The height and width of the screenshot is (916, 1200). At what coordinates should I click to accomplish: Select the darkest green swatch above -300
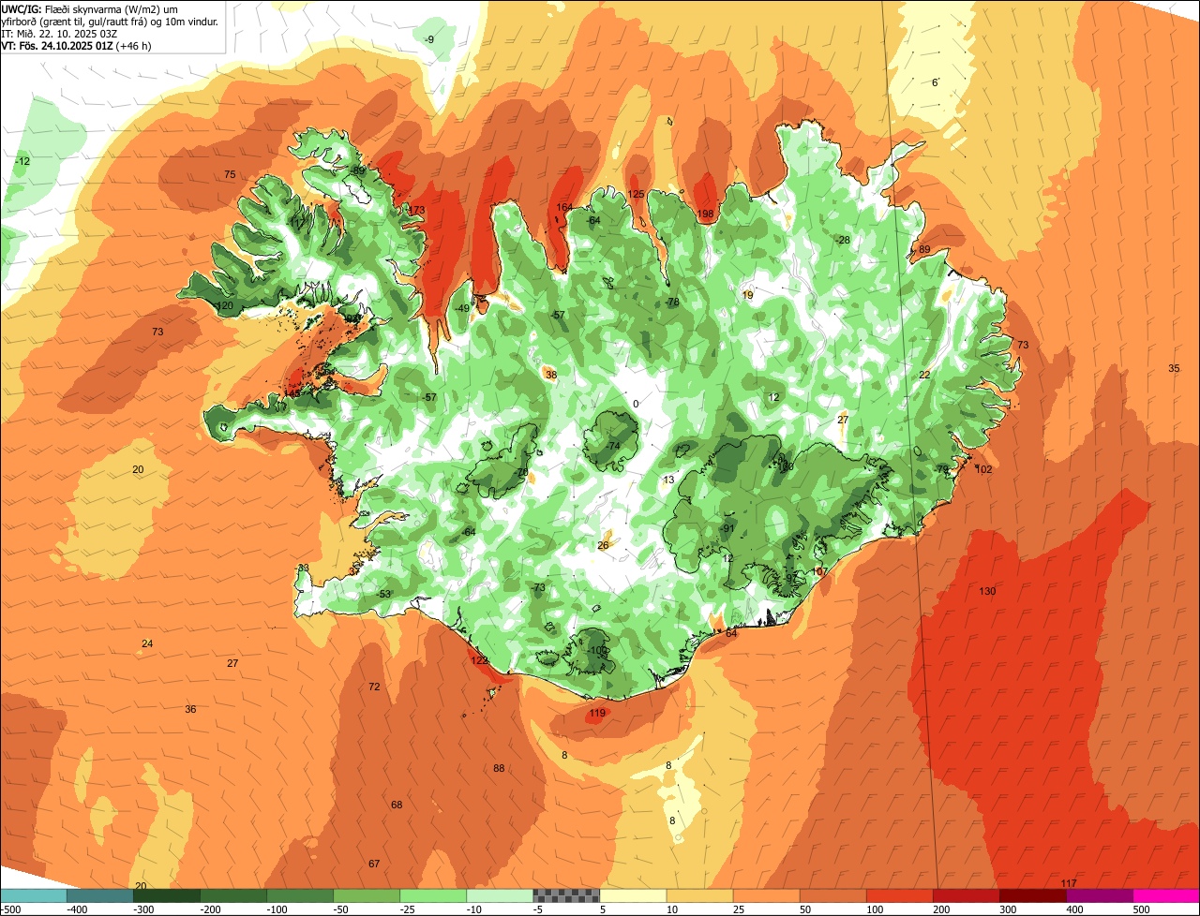point(166,895)
